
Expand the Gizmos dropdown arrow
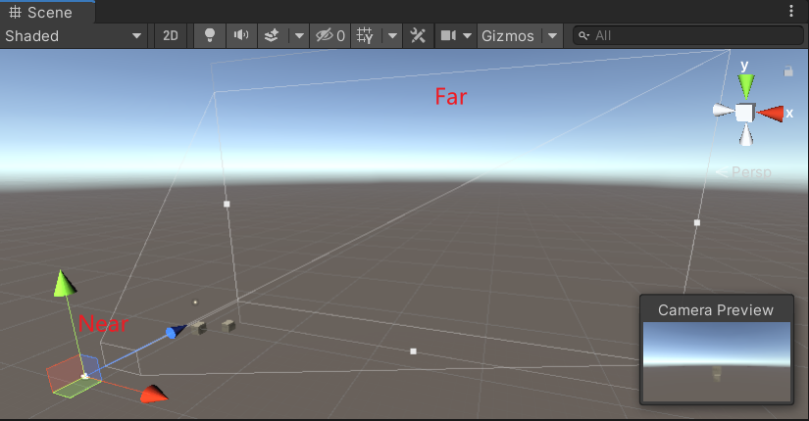coord(553,36)
